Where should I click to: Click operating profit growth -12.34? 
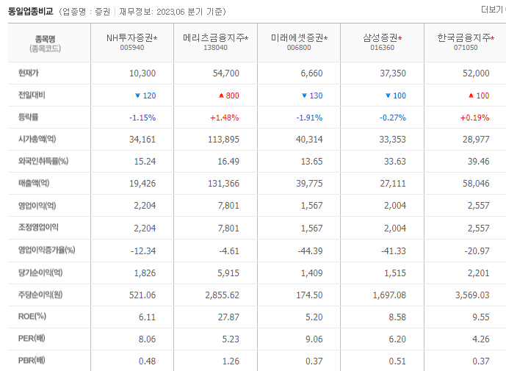click(143, 251)
